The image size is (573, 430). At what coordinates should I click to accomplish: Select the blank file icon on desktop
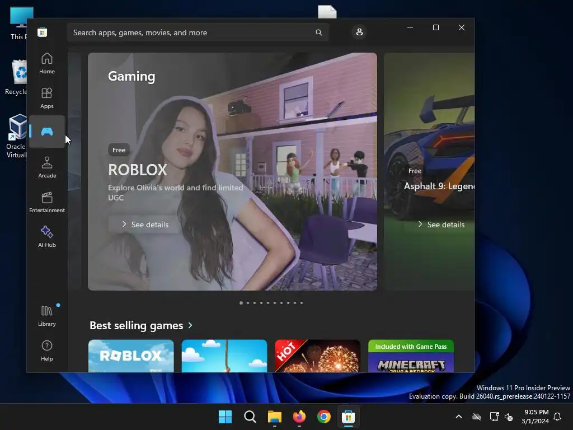pyautogui.click(x=327, y=12)
